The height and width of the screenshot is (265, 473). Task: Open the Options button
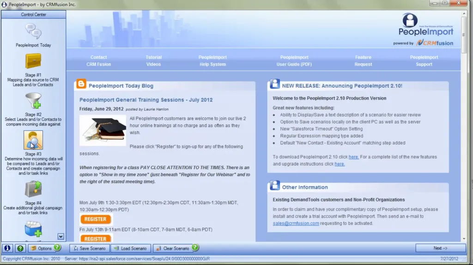tap(42, 248)
